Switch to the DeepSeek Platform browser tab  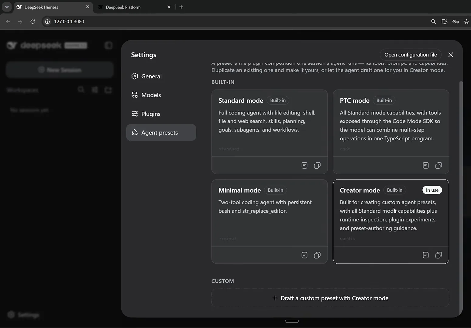[x=134, y=7]
